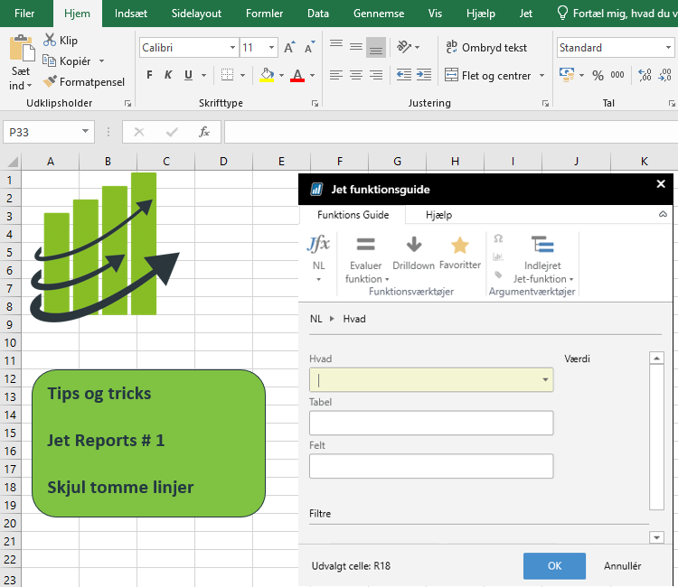Click the Drilldown arrow icon

tap(413, 245)
